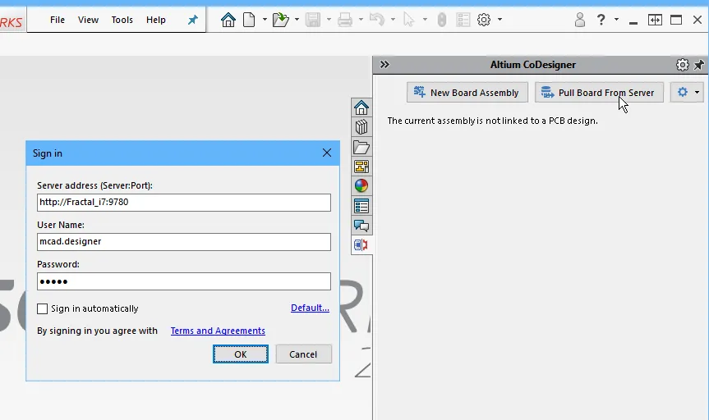Open CoDesigner panel gear settings icon
Image resolution: width=709 pixels, height=420 pixels.
(683, 65)
